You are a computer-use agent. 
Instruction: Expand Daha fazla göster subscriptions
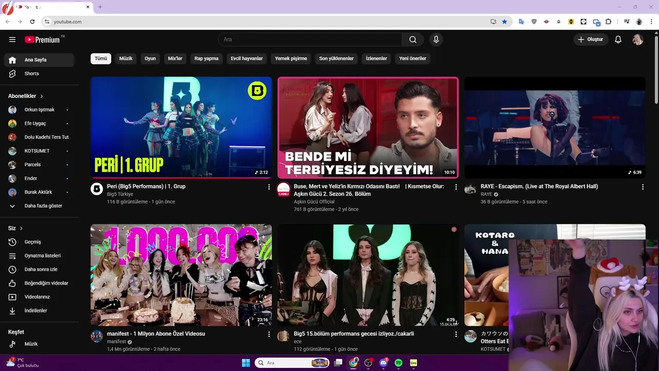(39, 206)
